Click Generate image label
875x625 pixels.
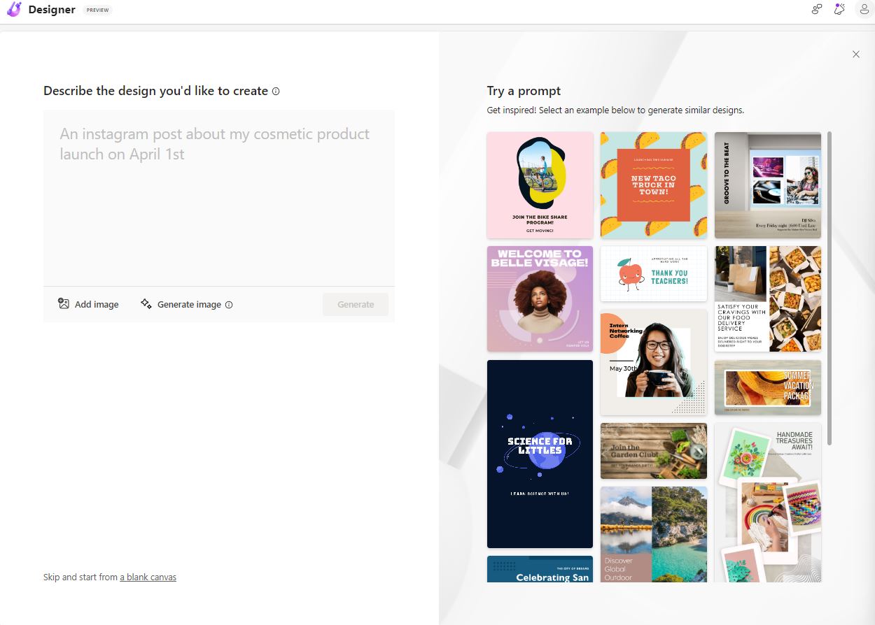tap(189, 305)
